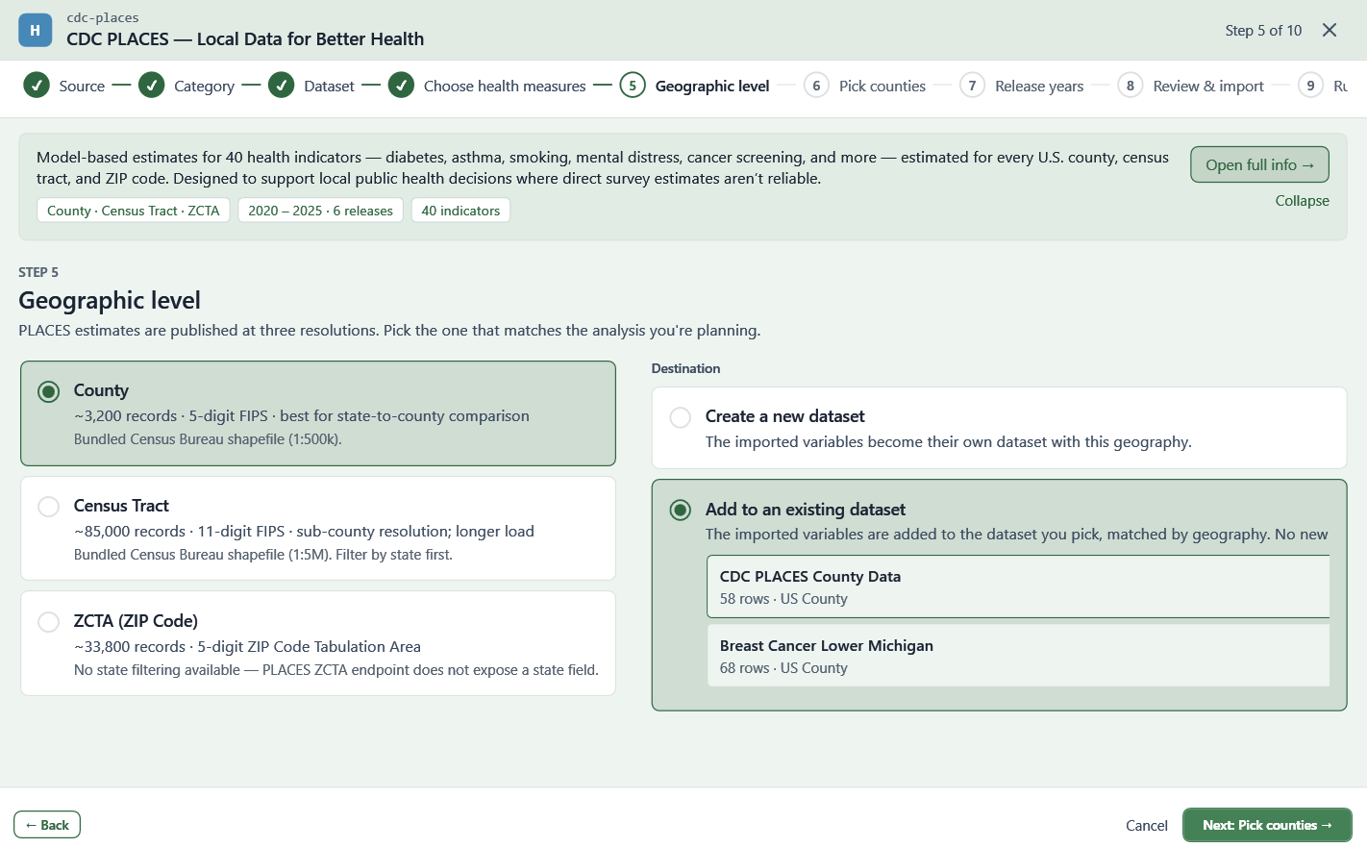
Task: Open full info for the dataset
Action: click(x=1259, y=164)
